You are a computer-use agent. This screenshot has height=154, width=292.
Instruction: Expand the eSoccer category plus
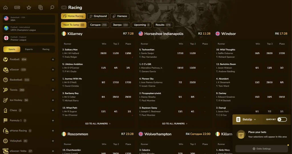[53, 70]
